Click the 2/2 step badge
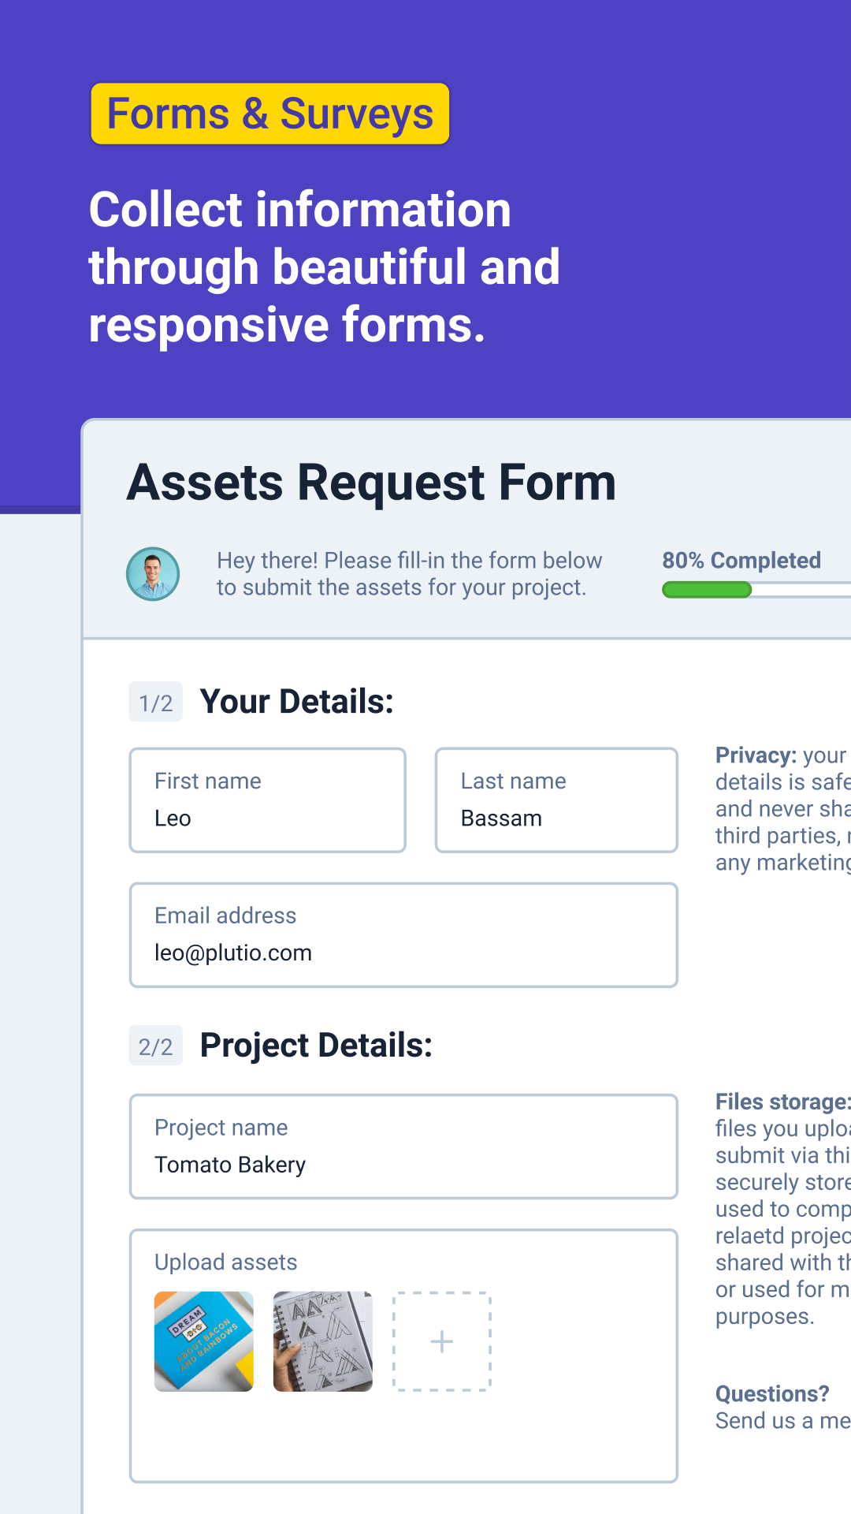Screen dimensions: 851x1514 [156, 1046]
